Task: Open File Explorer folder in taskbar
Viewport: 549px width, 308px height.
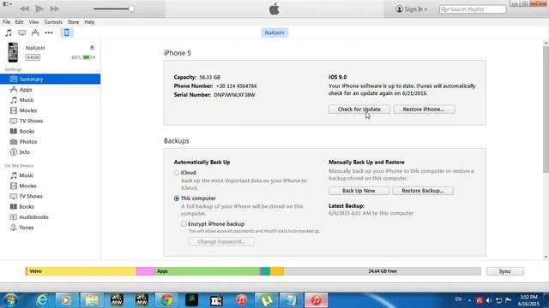Action: [92, 300]
